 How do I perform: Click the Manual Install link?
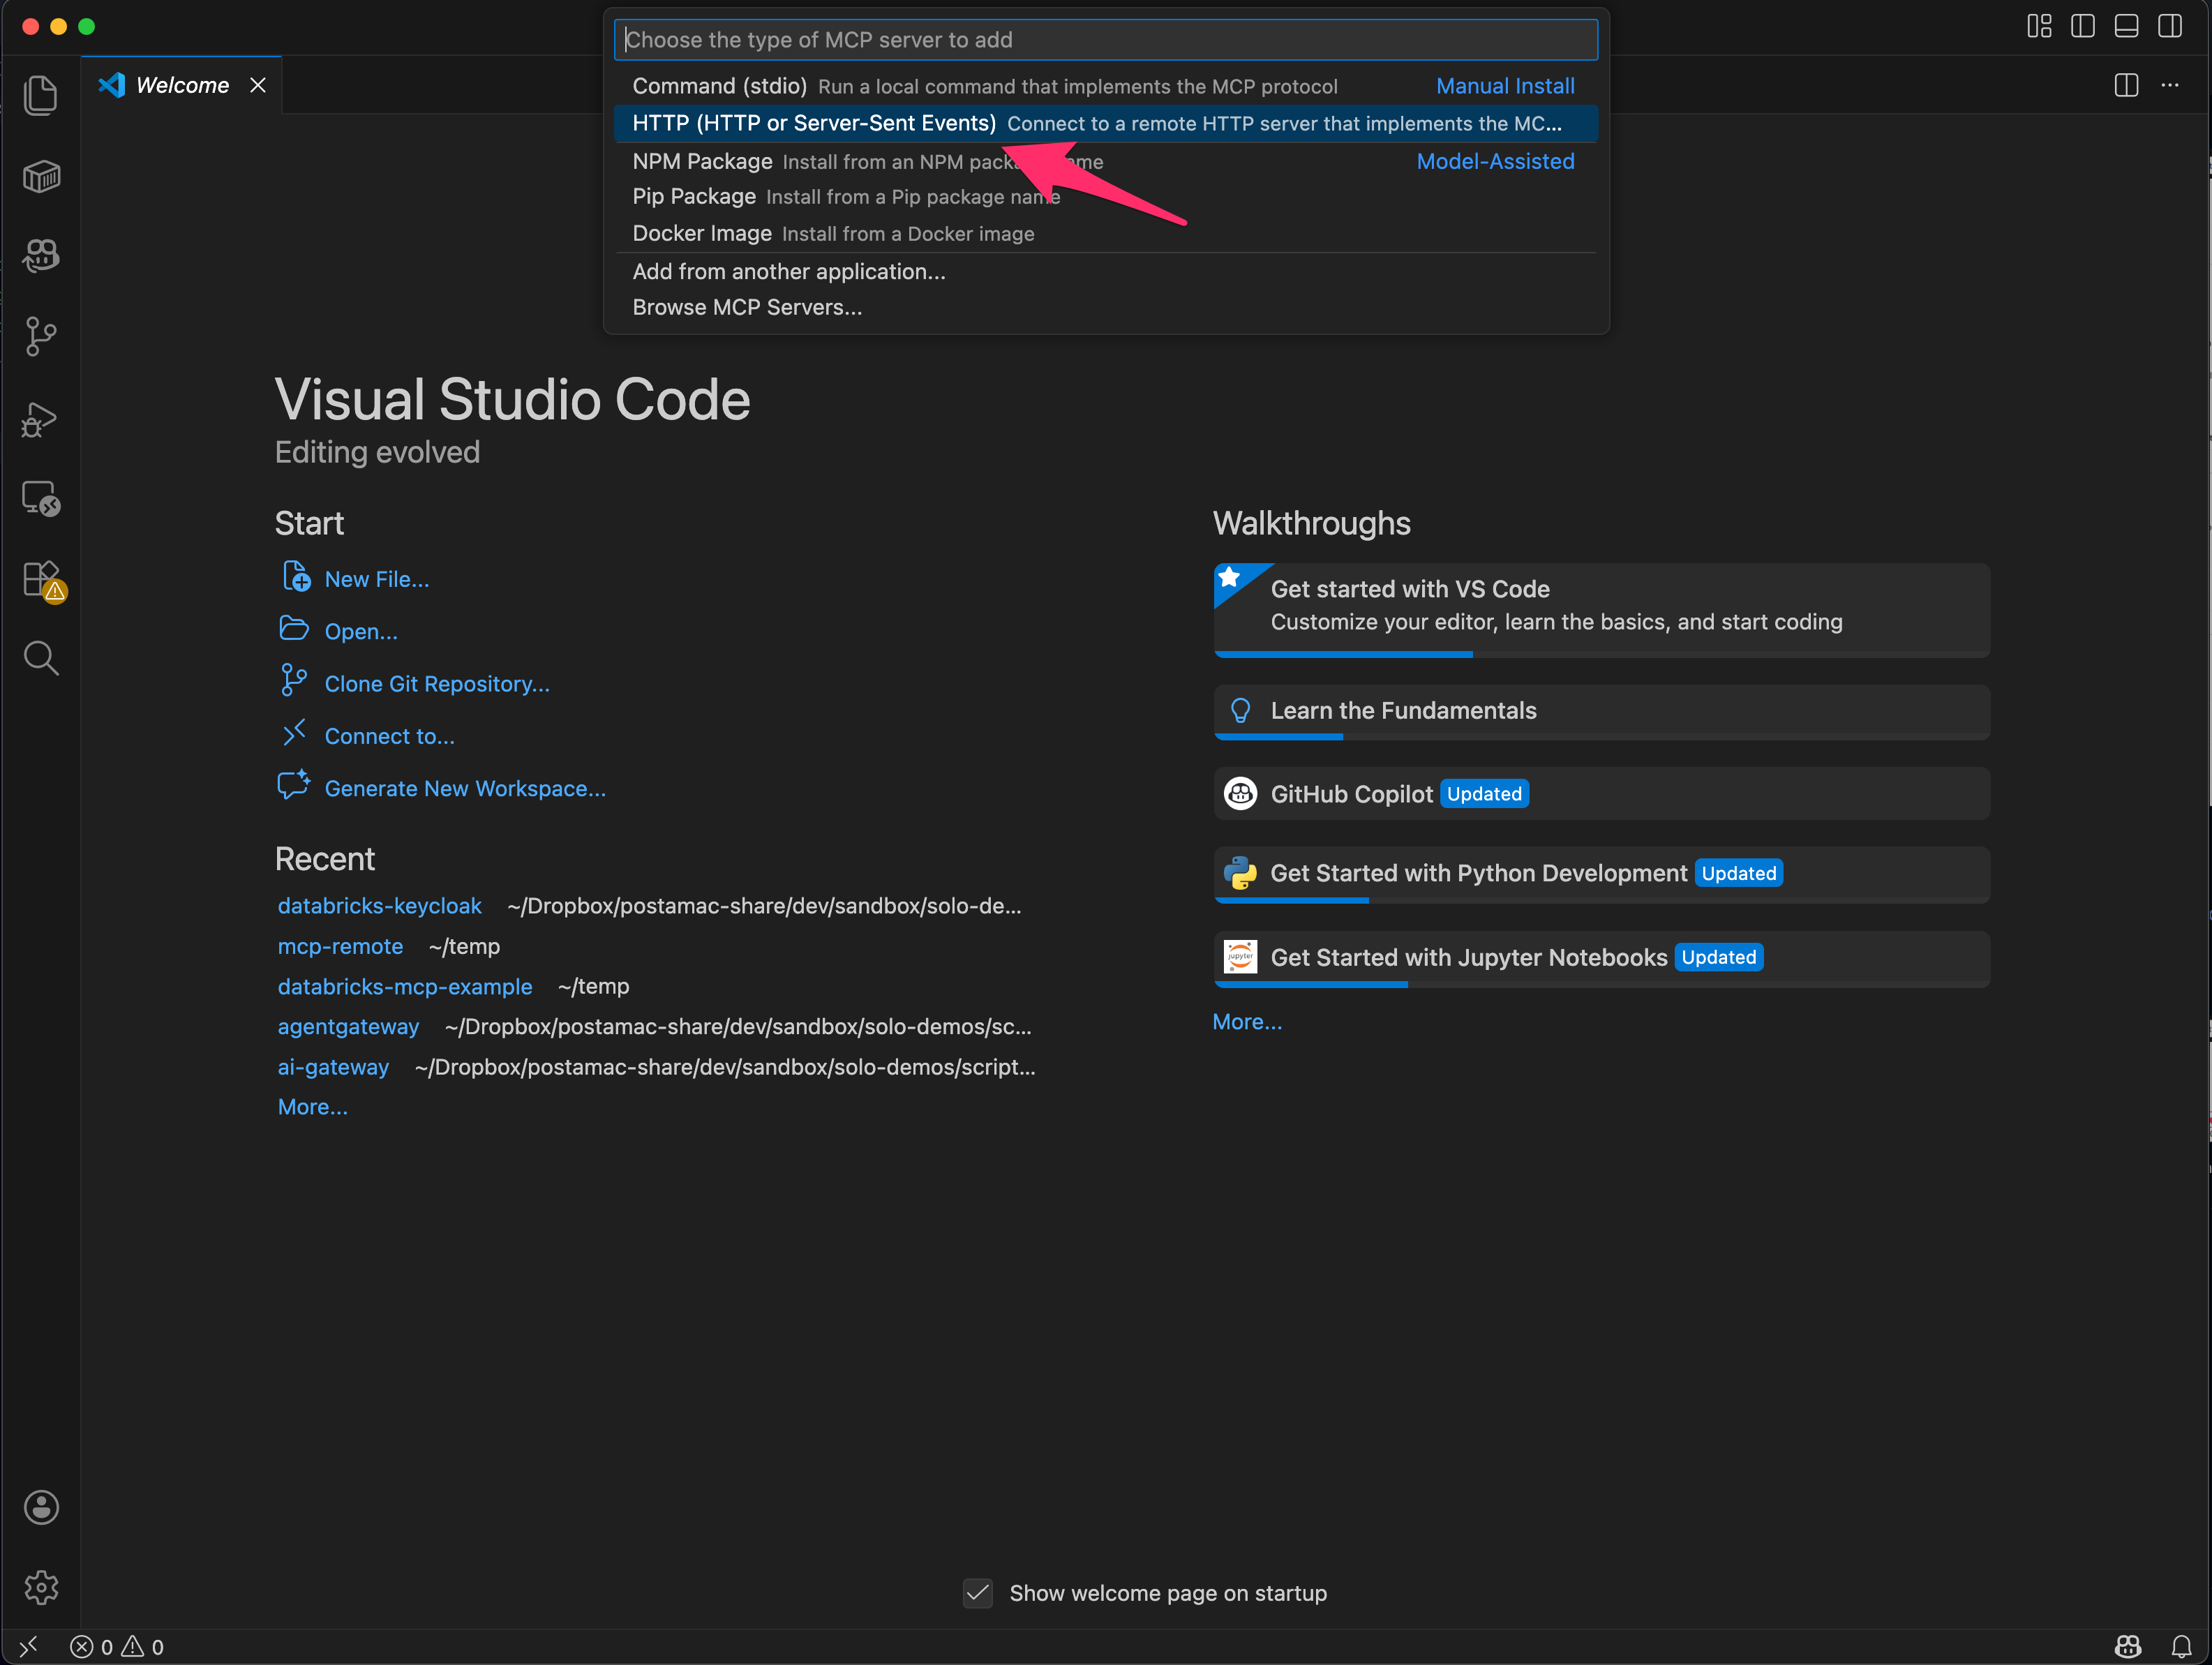(x=1505, y=86)
